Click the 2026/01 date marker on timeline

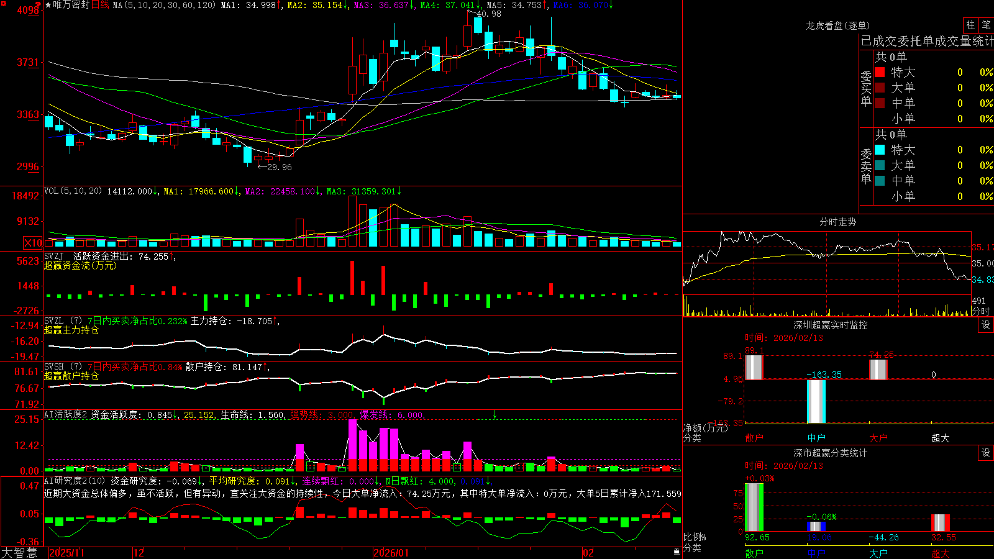tap(391, 553)
